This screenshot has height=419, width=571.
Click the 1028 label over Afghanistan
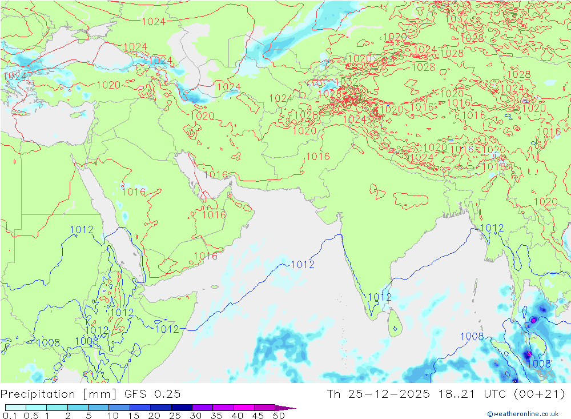[x=306, y=115]
